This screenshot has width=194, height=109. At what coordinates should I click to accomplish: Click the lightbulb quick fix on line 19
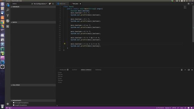[65, 44]
